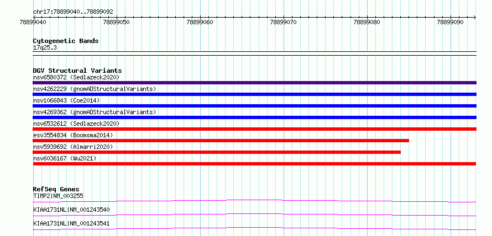Click the magenta NM_001243541 gene line
The width and height of the screenshot is (492, 236).
(254, 228)
